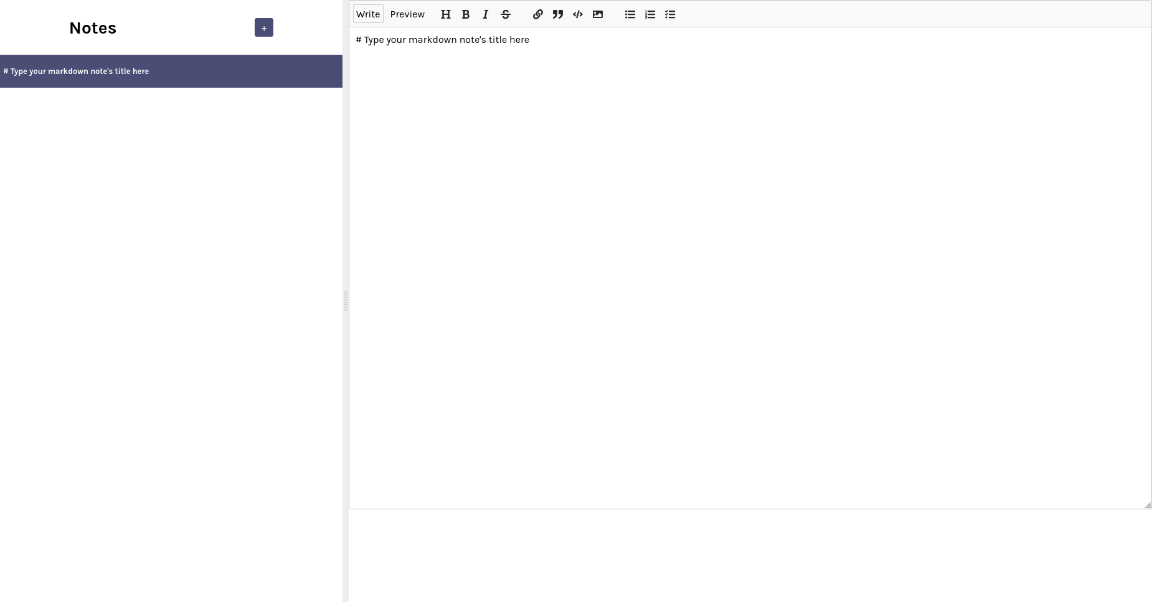Insert an image via the toolbar
Viewport: 1152px width, 602px height.
point(598,14)
